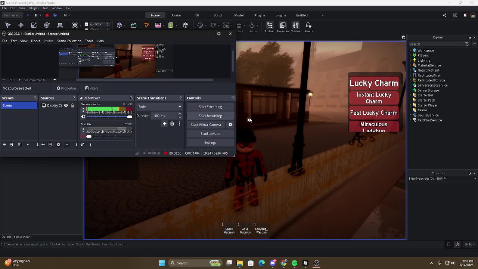
Task: Click Start Recording in OBS
Action: pyautogui.click(x=210, y=116)
